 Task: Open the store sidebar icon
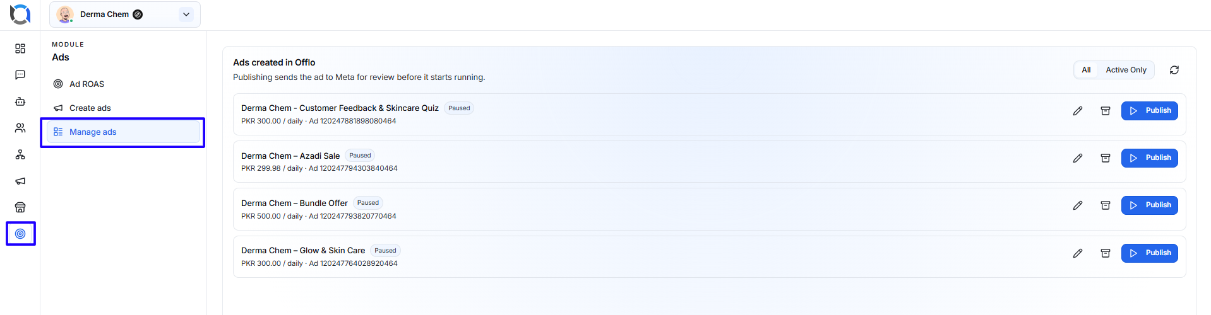[x=20, y=207]
